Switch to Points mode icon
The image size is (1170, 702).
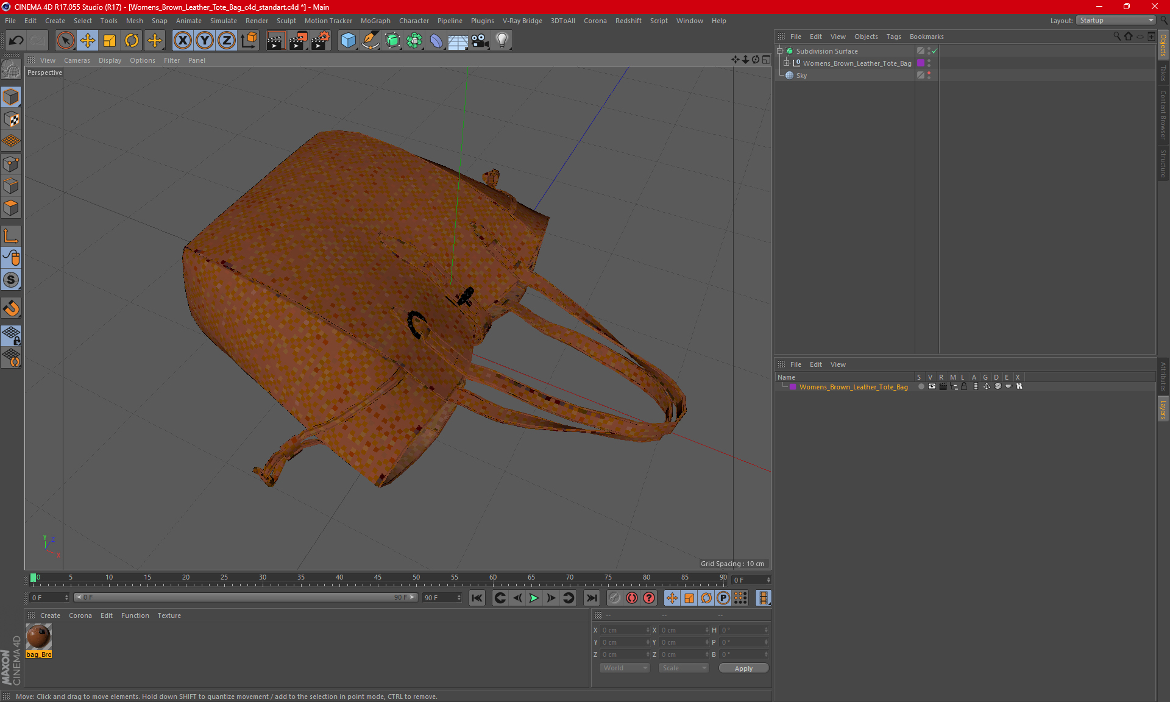[11, 164]
